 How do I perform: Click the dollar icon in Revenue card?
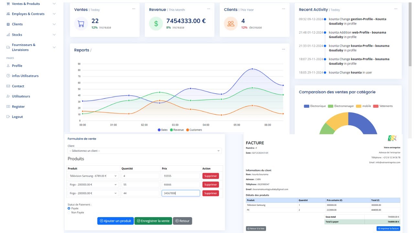tap(156, 24)
